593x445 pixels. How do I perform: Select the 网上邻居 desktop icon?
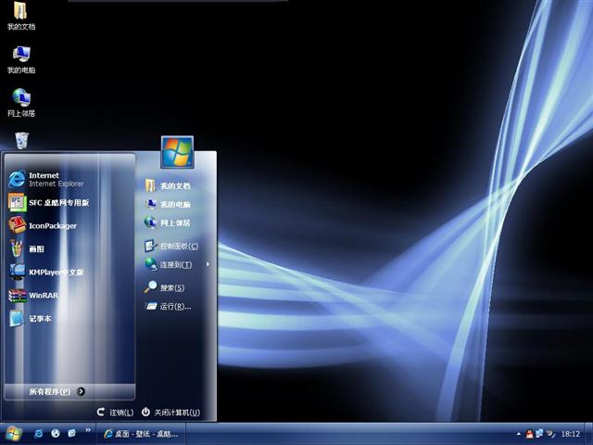click(21, 103)
